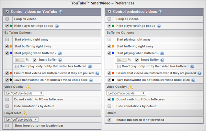Click help for embedded Ensure videos buffered paused
This screenshot has width=206, height=131.
click(x=199, y=73)
